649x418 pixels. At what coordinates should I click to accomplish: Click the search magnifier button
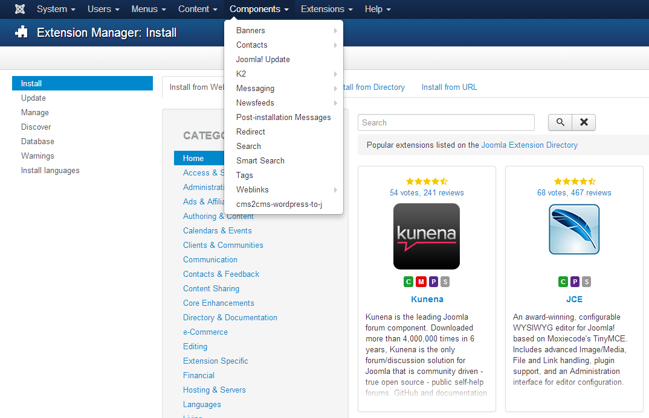[560, 122]
